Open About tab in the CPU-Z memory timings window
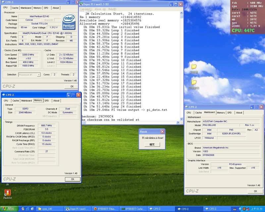Image resolution: width=265 pixels, height=212 pixels. [56, 101]
